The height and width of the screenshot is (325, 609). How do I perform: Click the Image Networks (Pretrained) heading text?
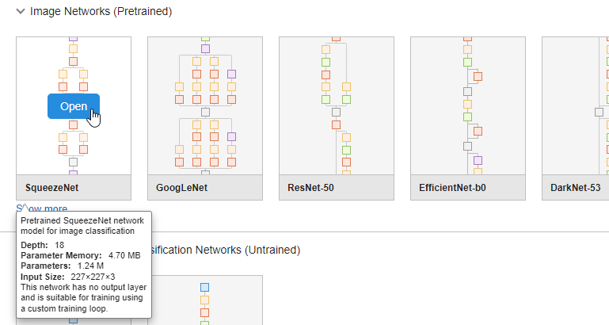(101, 12)
